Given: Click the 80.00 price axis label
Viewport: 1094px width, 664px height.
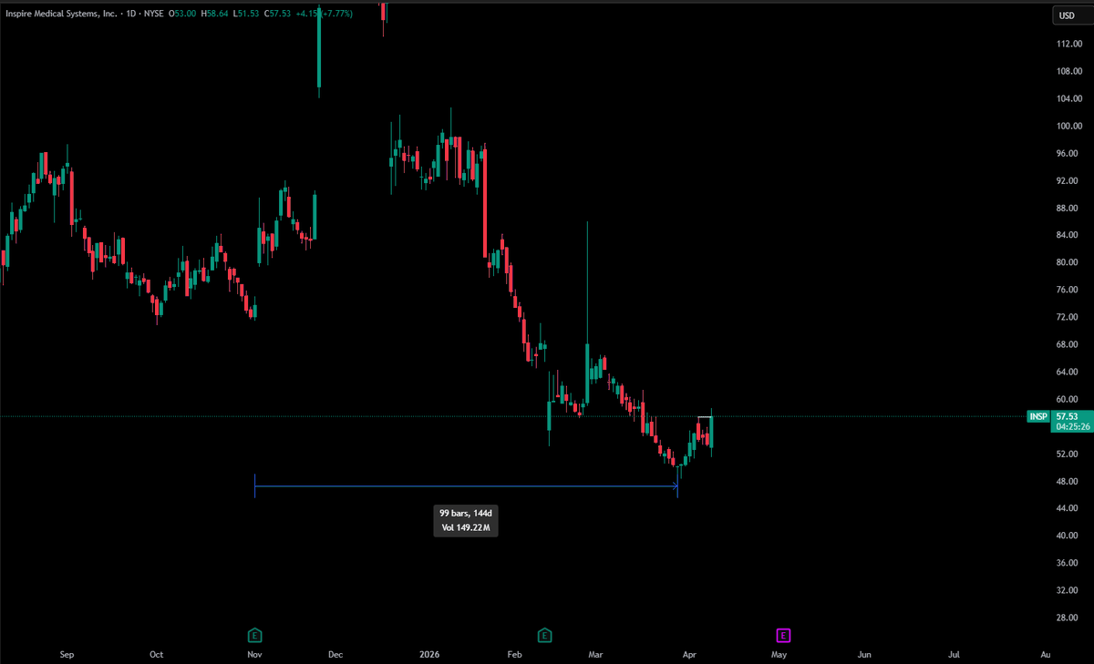Looking at the screenshot, I should (x=1068, y=262).
